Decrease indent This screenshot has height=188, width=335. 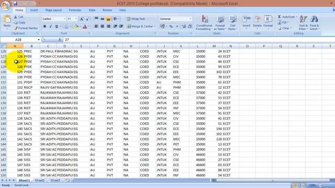click(x=115, y=27)
